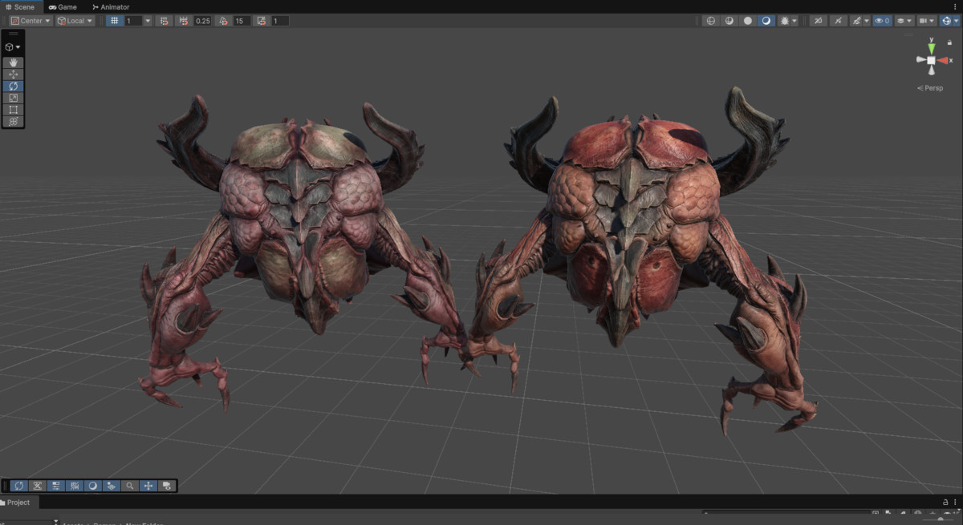Switch to the Animator tab

click(111, 6)
